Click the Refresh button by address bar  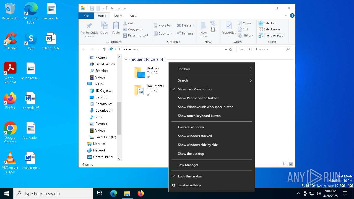point(231,49)
